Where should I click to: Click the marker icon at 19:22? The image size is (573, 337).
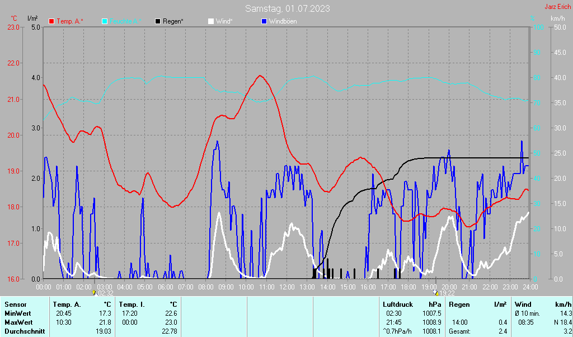[435, 292]
